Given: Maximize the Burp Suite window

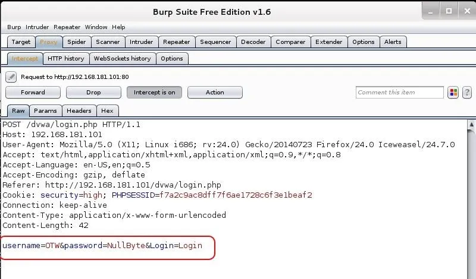Looking at the screenshot, I should click(x=449, y=11).
